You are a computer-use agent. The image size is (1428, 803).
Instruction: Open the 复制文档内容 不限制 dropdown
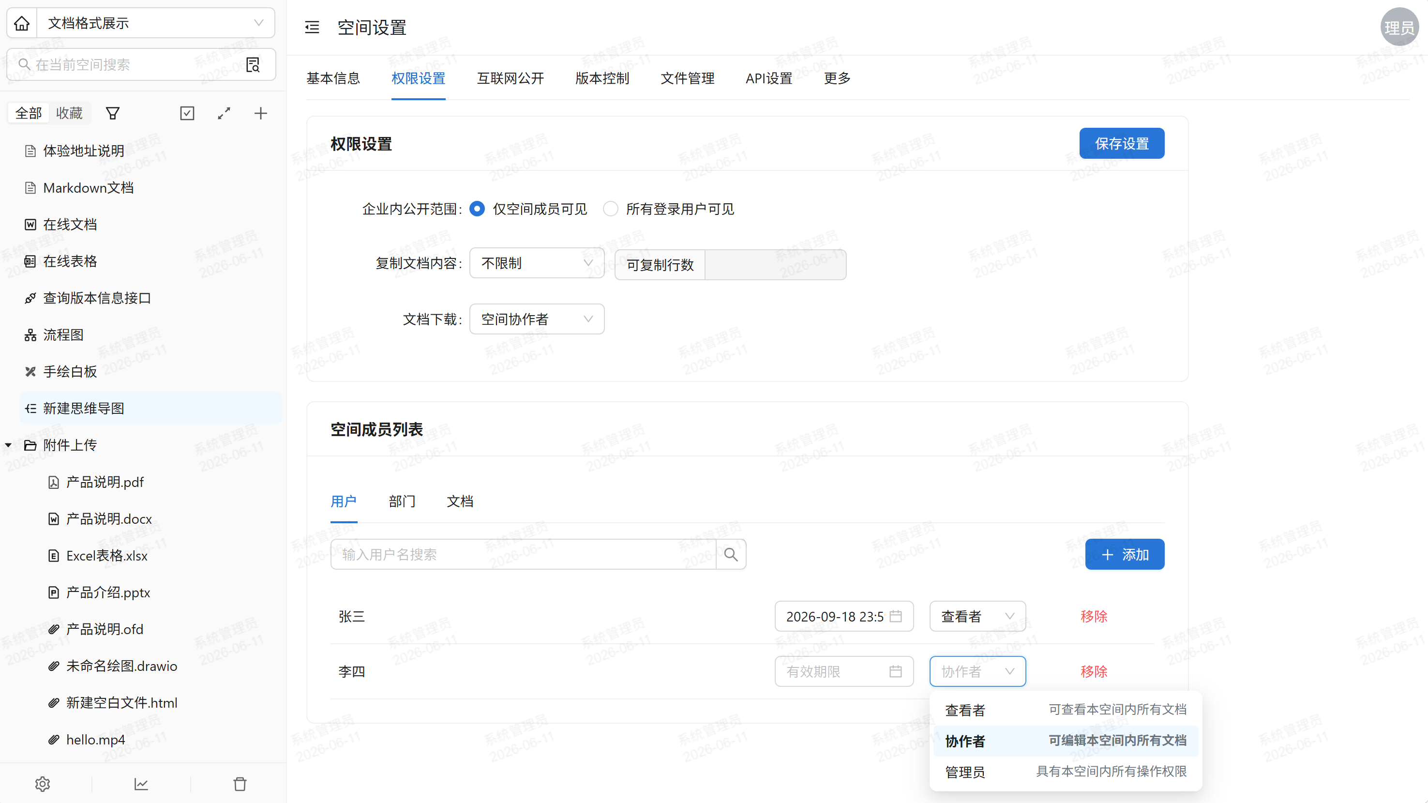pos(537,263)
